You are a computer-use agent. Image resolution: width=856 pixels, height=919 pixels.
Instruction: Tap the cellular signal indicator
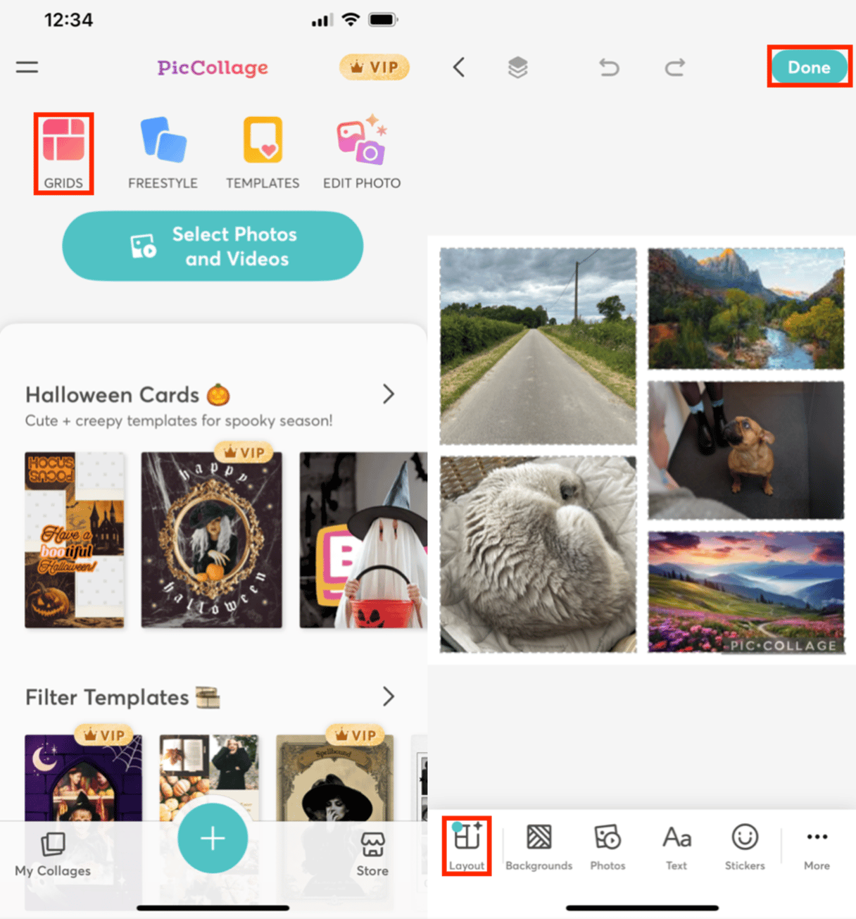tap(322, 20)
